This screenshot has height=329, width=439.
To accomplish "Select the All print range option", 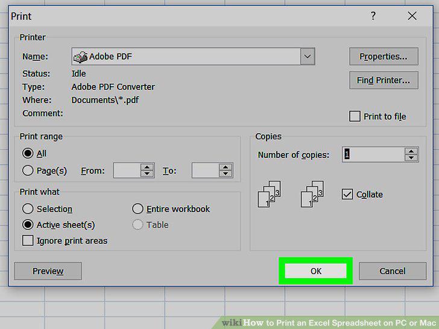I will coord(28,153).
